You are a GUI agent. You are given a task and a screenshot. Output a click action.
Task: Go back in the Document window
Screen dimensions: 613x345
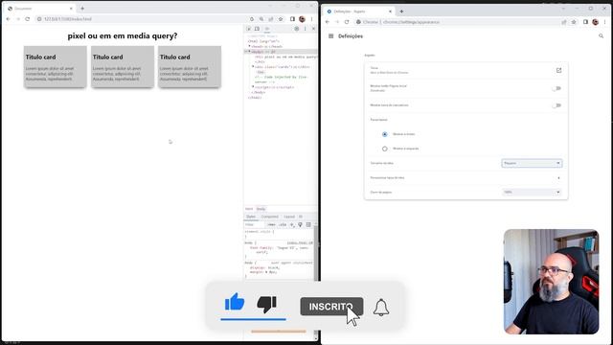click(x=9, y=19)
